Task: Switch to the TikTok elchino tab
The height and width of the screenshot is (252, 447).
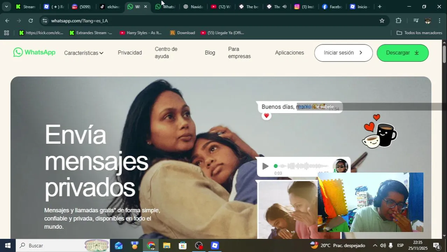Action: tap(109, 7)
